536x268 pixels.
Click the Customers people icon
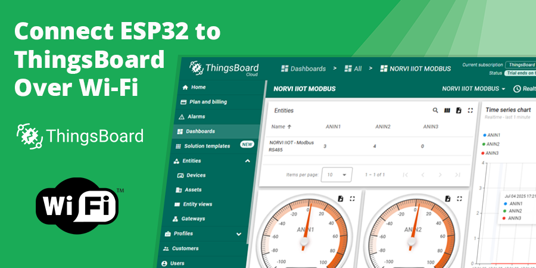[x=166, y=248]
